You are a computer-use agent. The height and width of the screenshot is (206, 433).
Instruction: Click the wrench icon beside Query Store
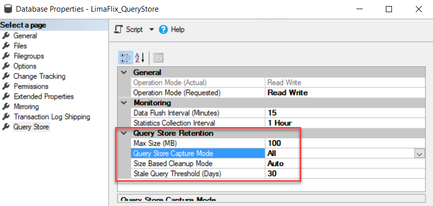coord(6,127)
